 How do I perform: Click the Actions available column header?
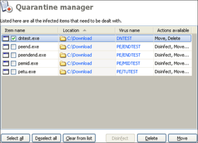[x=173, y=30]
